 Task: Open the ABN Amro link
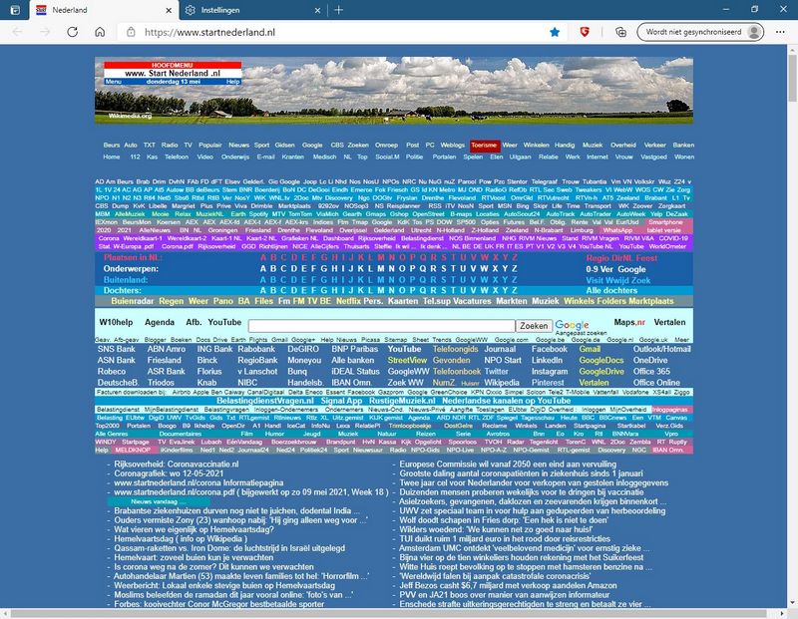click(167, 349)
